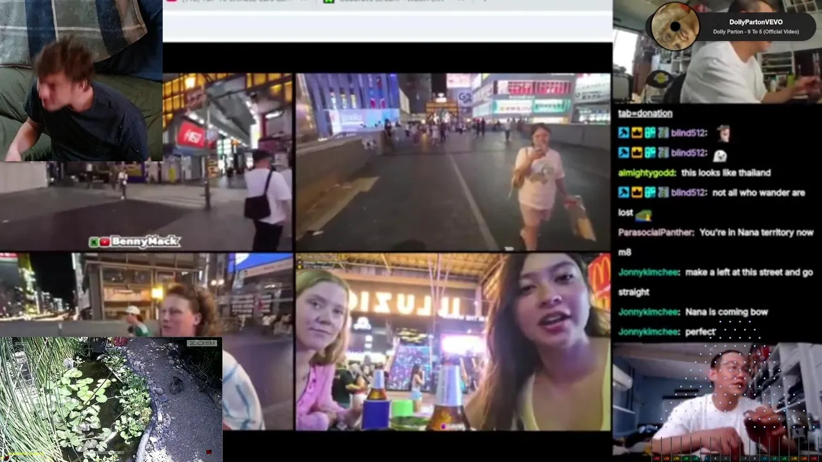Click the blue hammer badge on the 'not all who wander' row
The width and height of the screenshot is (822, 462).
pos(624,193)
